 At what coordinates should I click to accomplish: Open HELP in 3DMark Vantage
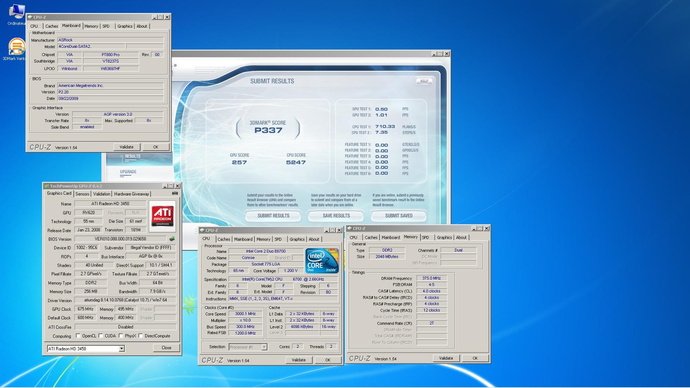click(x=424, y=81)
